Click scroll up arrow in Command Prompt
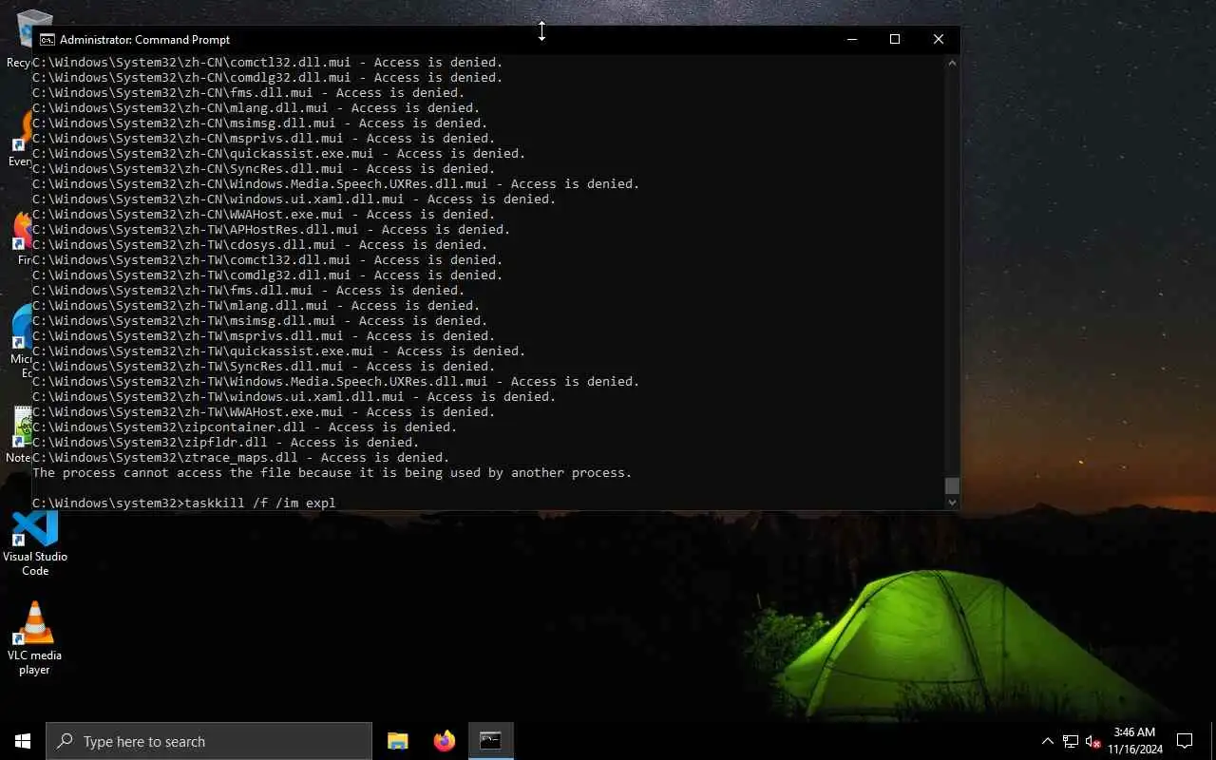The height and width of the screenshot is (760, 1216). [952, 63]
